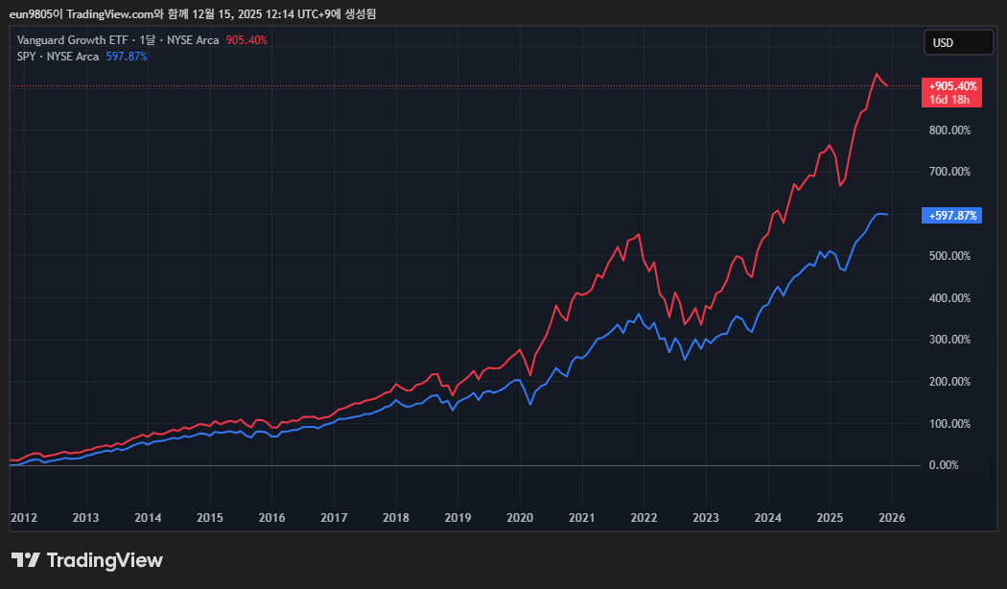Click the 2013 year label
The height and width of the screenshot is (589, 1007).
pyautogui.click(x=85, y=518)
